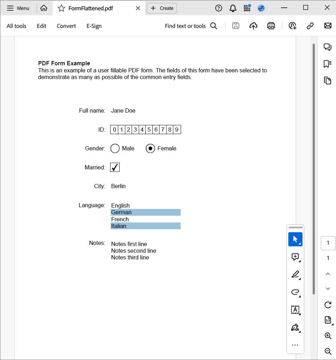Expand the add comment tool options
This screenshot has height=360, width=336.
click(300, 261)
